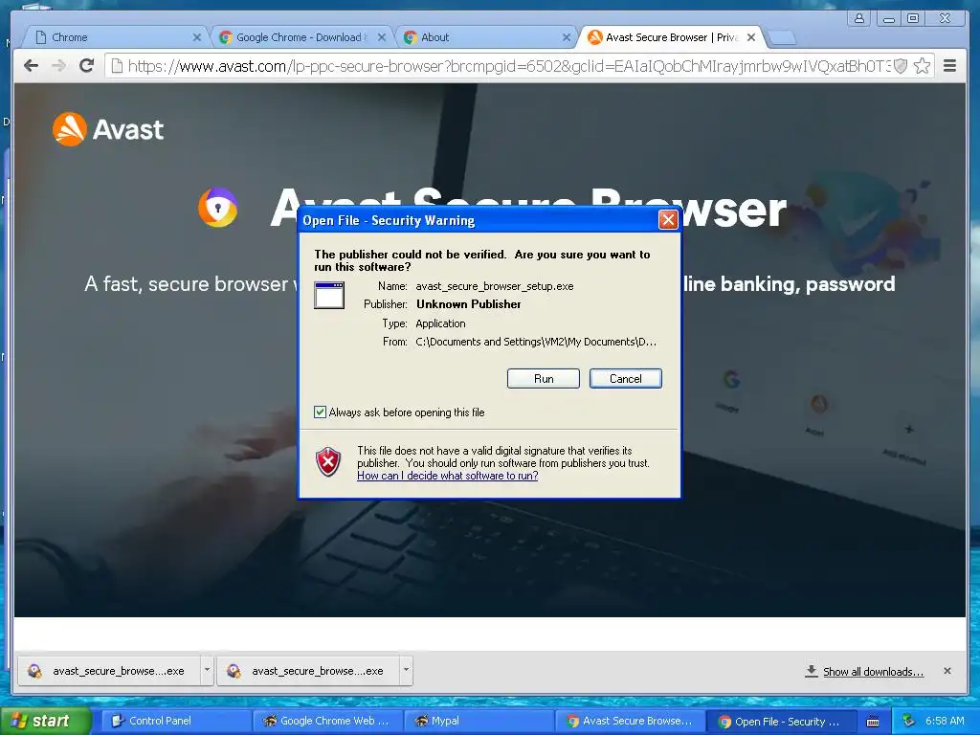Expand second avast_secure_browse download options arrow

tap(406, 671)
